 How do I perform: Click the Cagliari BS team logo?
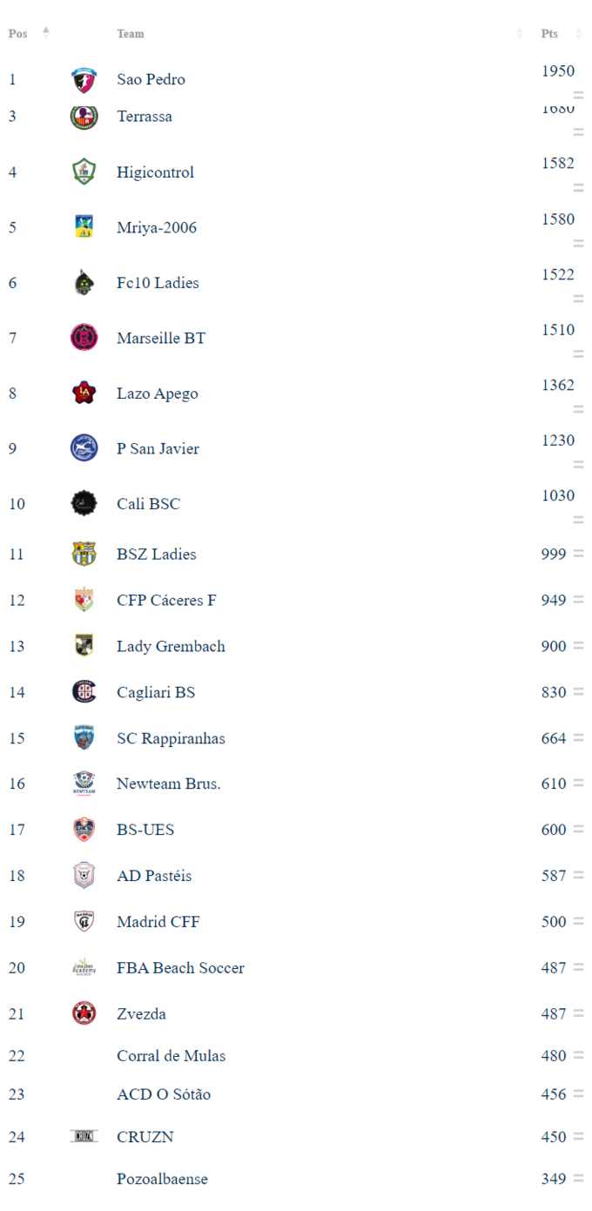pyautogui.click(x=84, y=691)
